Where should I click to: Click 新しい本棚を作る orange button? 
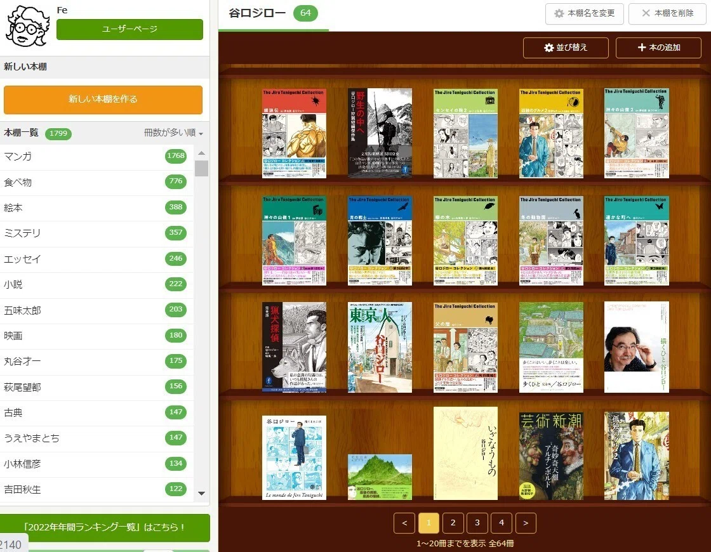(x=103, y=99)
